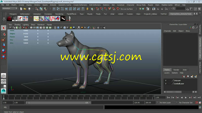Open the Render layer tab
202x113 pixels.
[176, 70]
